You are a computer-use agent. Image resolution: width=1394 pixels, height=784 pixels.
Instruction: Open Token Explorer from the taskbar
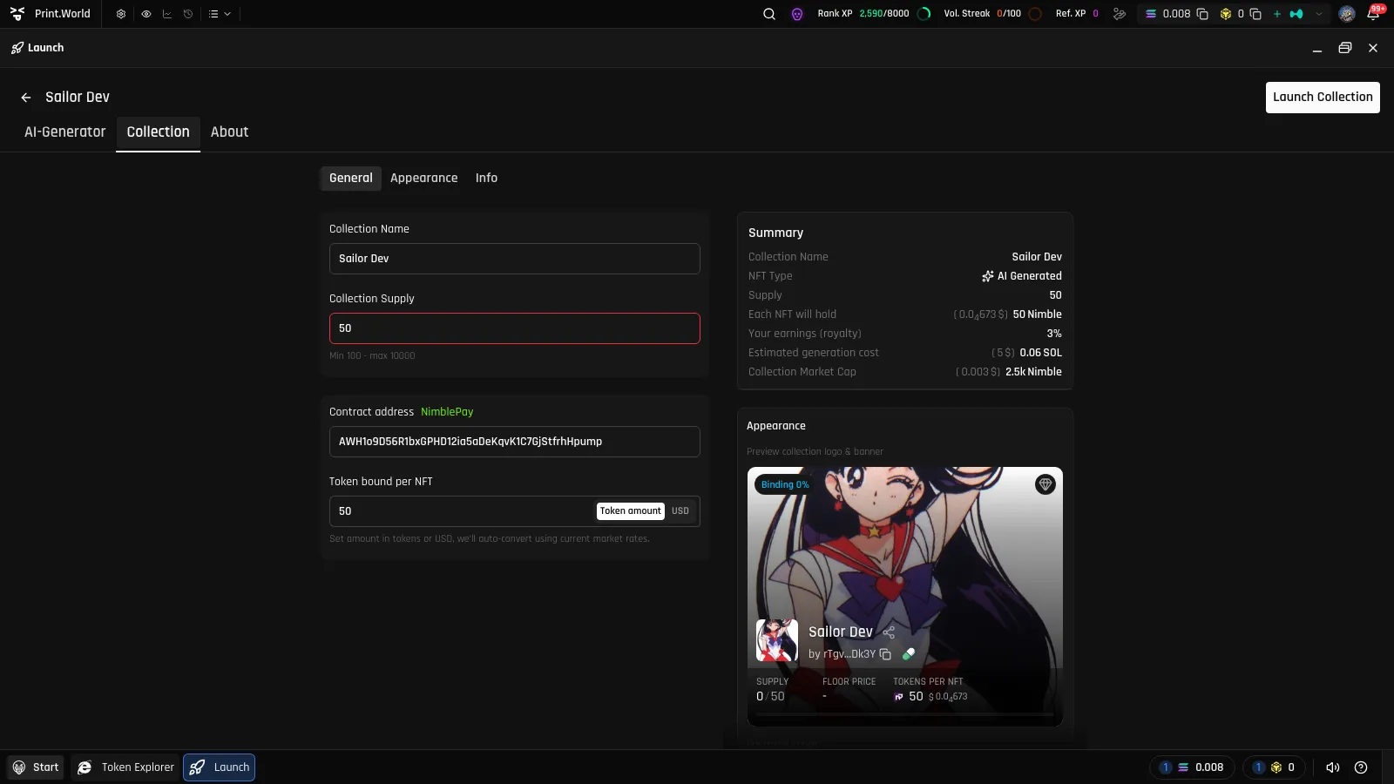point(125,767)
